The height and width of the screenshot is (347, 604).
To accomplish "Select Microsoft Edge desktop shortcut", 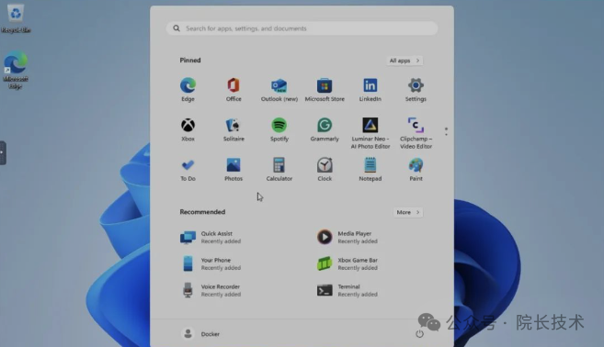I will click(x=16, y=70).
